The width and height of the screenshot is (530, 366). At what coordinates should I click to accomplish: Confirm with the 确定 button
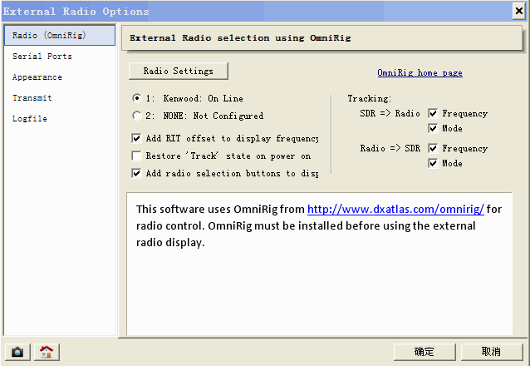click(424, 352)
